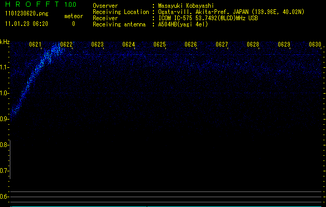Click the 0628 time marker
The height and width of the screenshot is (207, 326).
tap(253, 45)
